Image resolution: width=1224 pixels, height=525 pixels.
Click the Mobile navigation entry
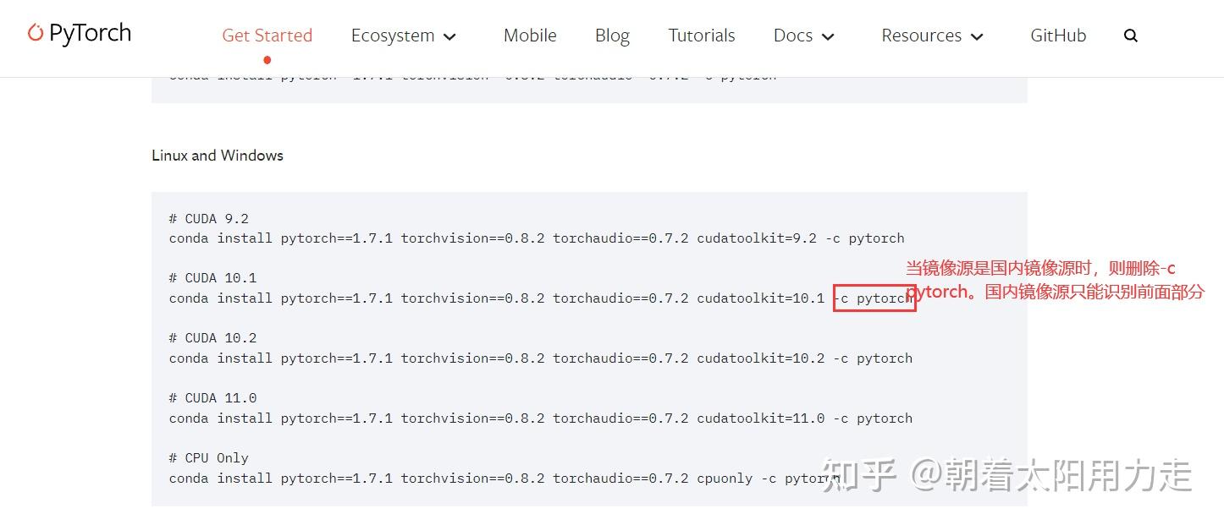point(530,36)
